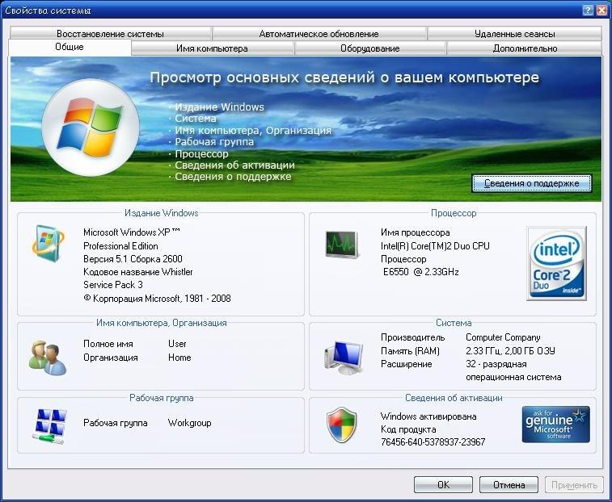The height and width of the screenshot is (502, 612).
Task: Open the Автоматическое обновление tab
Action: click(x=319, y=34)
